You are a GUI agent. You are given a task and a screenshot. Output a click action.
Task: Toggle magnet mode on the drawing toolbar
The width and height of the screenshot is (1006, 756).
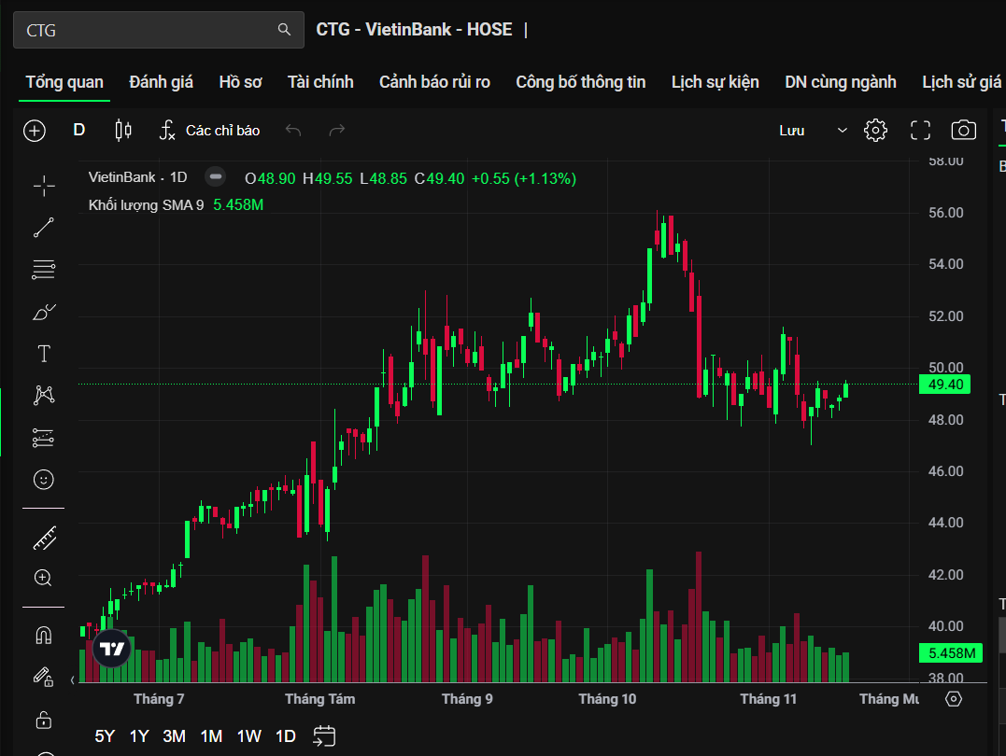coord(43,636)
